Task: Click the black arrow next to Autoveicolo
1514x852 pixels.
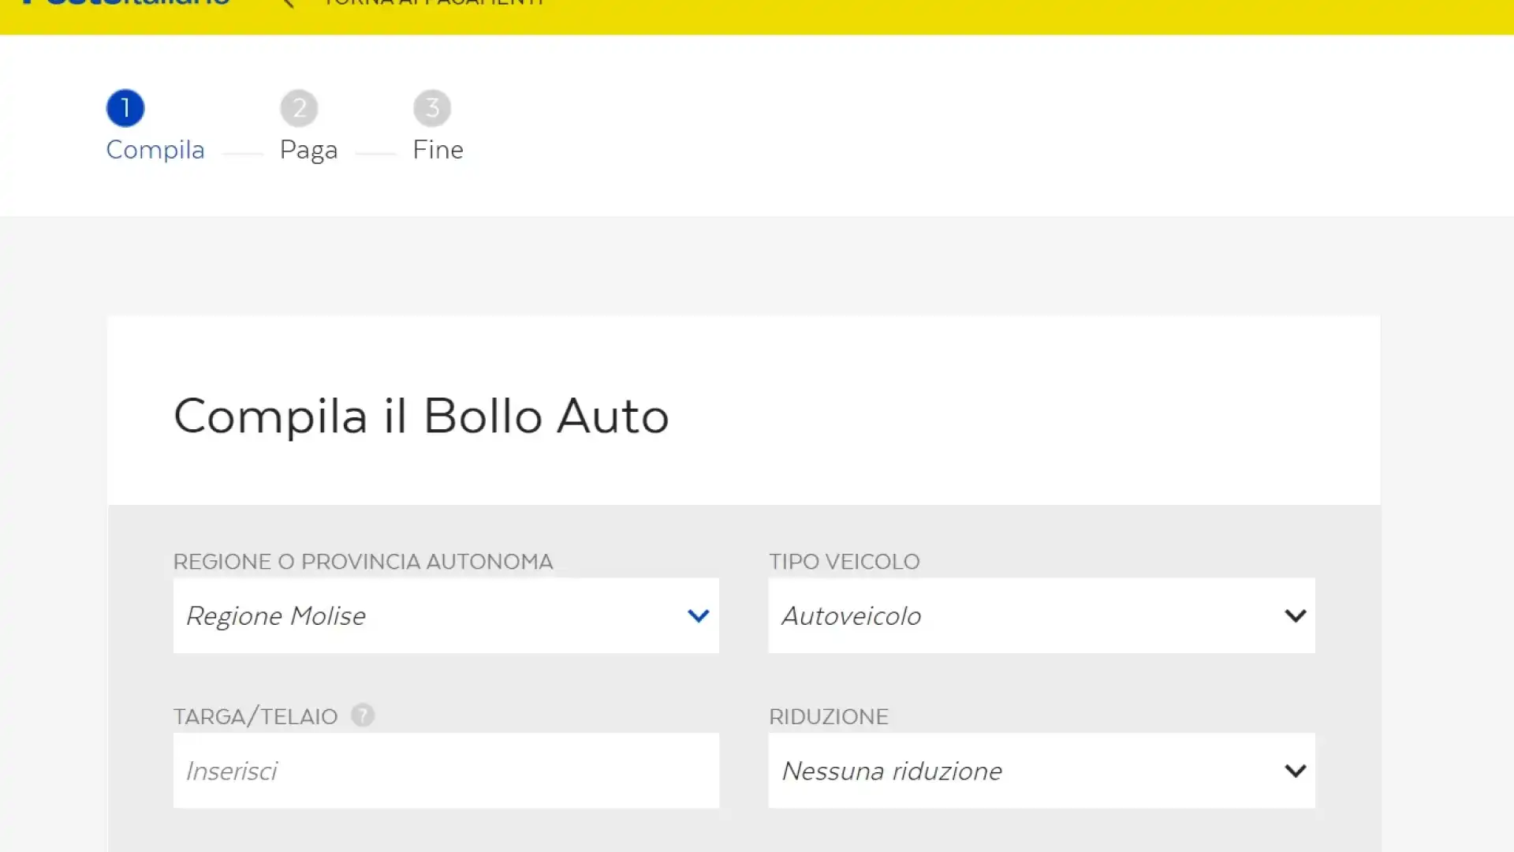Action: pos(1295,615)
